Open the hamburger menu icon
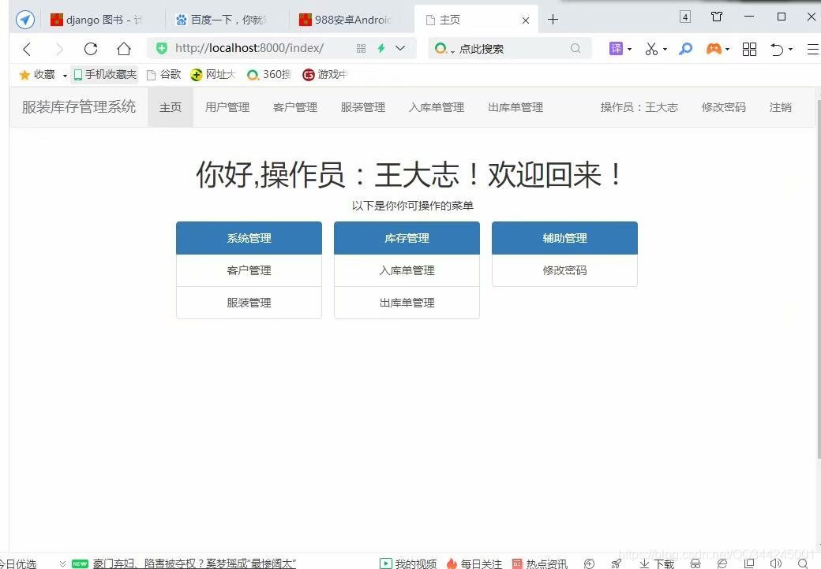Screen dimensions: 821x569 (812, 48)
